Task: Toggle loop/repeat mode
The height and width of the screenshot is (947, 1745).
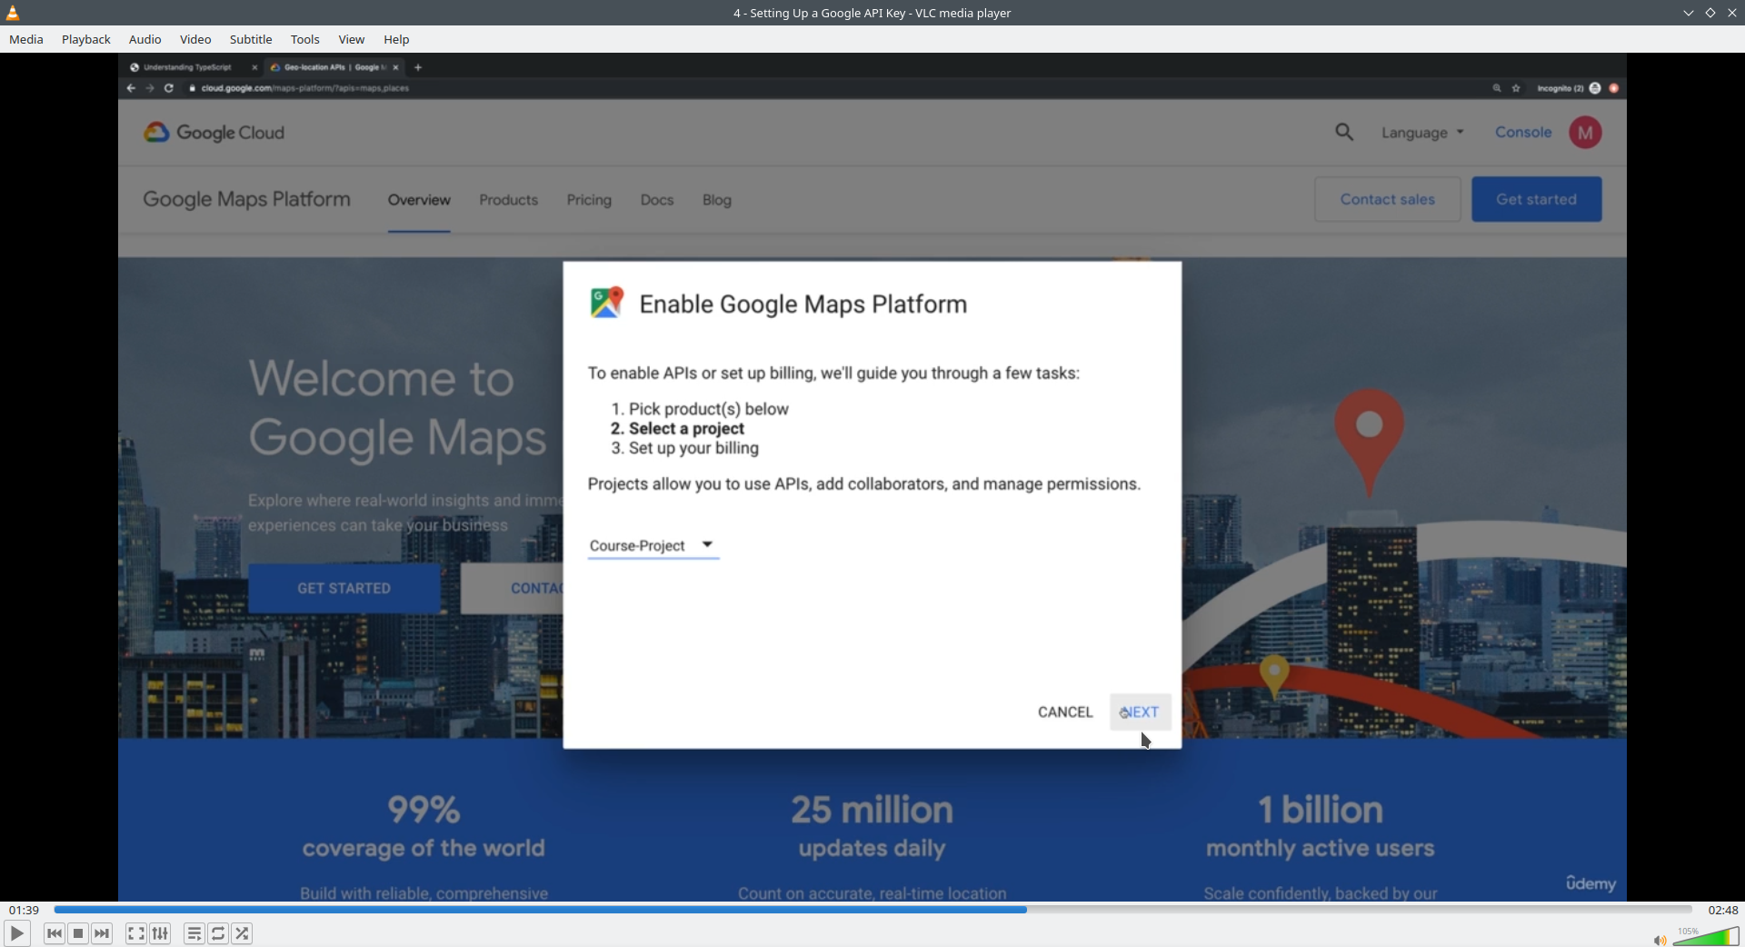Action: point(218,933)
